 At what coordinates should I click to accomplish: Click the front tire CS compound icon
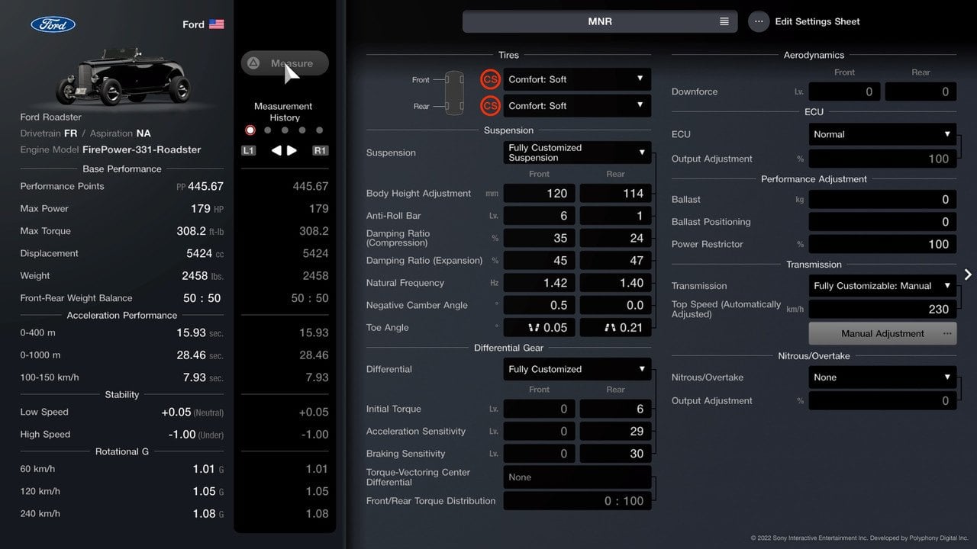[491, 79]
